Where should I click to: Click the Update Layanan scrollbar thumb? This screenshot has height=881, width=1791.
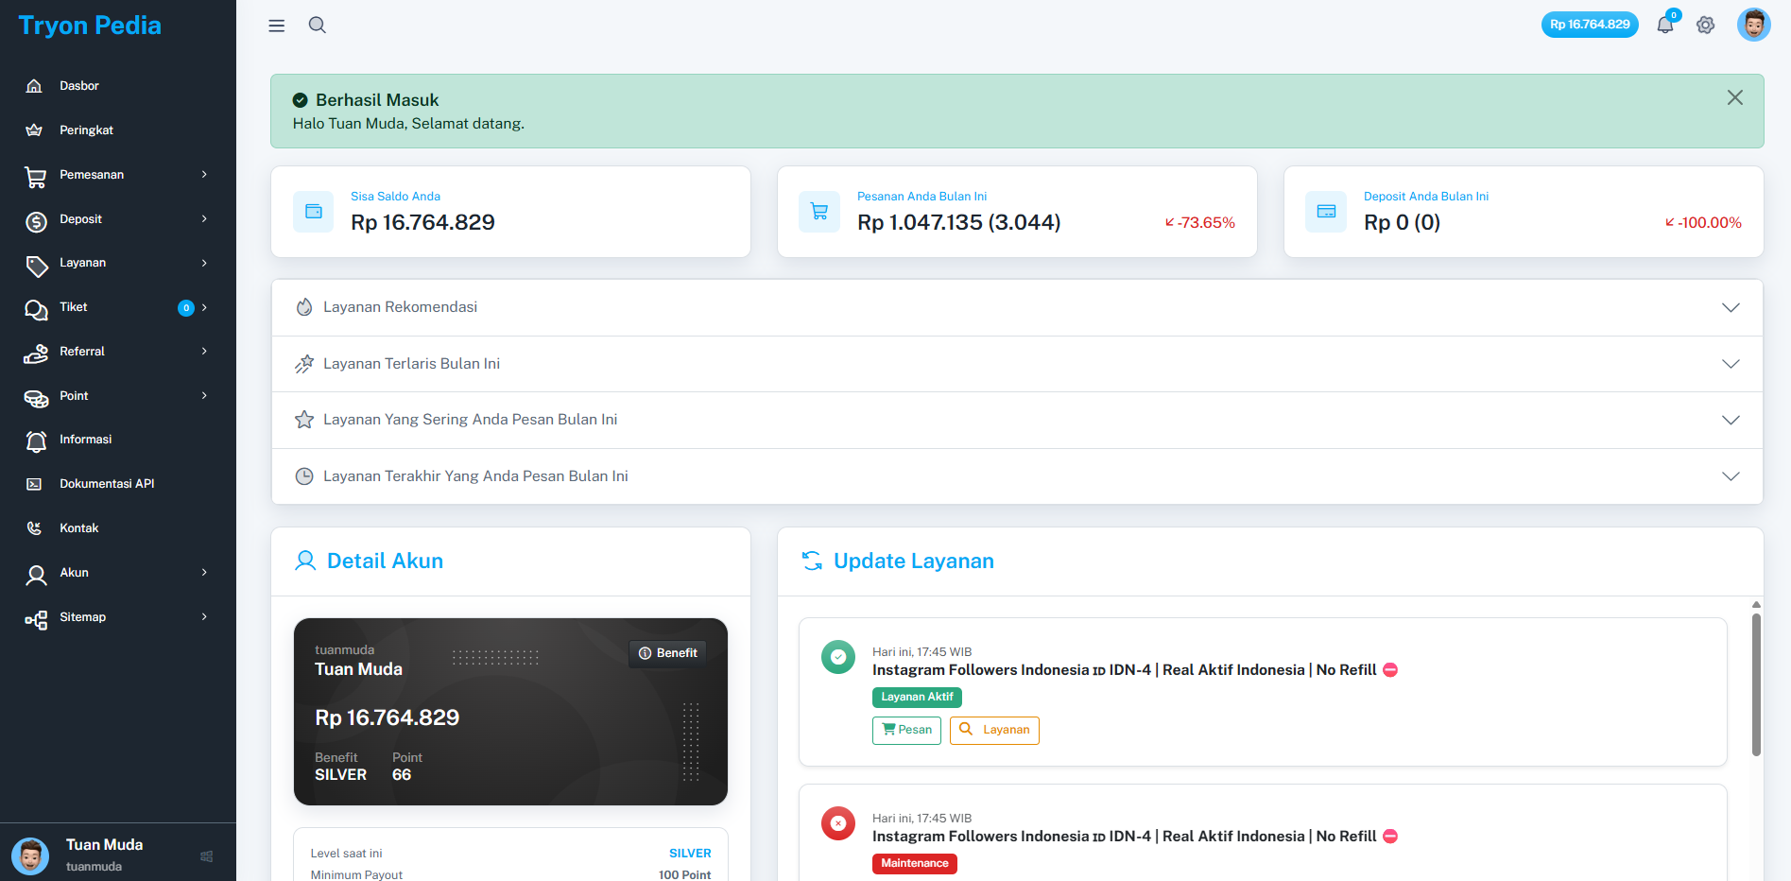coord(1756,685)
